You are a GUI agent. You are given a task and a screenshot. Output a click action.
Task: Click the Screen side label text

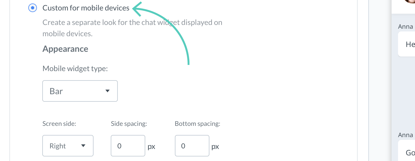(59, 123)
